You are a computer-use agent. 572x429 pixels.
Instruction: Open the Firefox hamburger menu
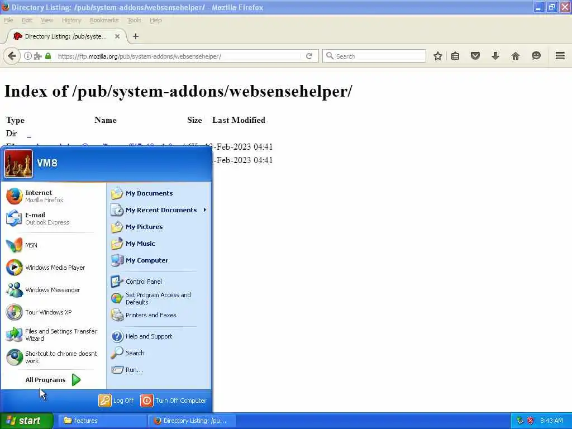tap(560, 56)
